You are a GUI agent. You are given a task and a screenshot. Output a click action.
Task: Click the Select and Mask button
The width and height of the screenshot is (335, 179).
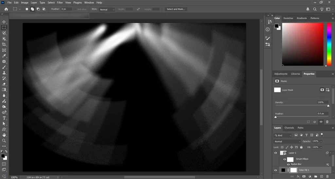pos(176,9)
